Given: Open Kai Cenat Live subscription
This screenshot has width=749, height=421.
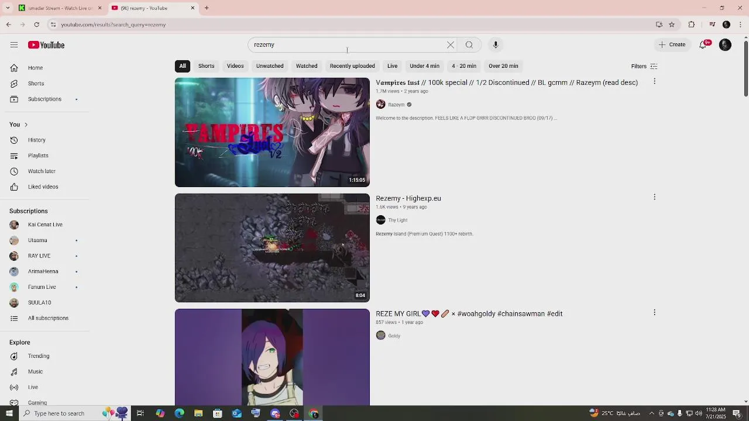Looking at the screenshot, I should pyautogui.click(x=44, y=225).
